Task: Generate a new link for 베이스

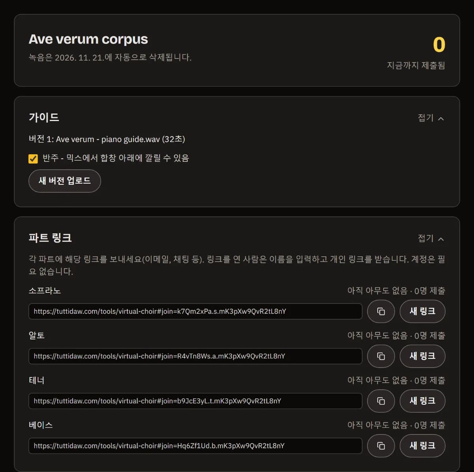Action: pyautogui.click(x=422, y=445)
